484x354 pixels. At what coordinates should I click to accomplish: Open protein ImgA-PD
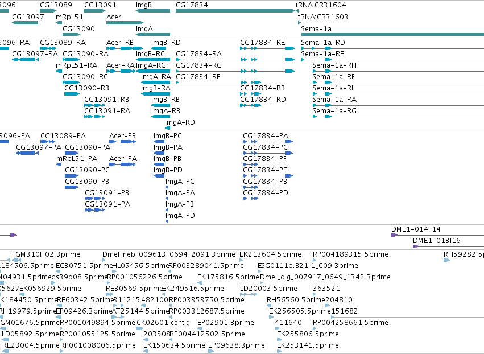(x=180, y=216)
